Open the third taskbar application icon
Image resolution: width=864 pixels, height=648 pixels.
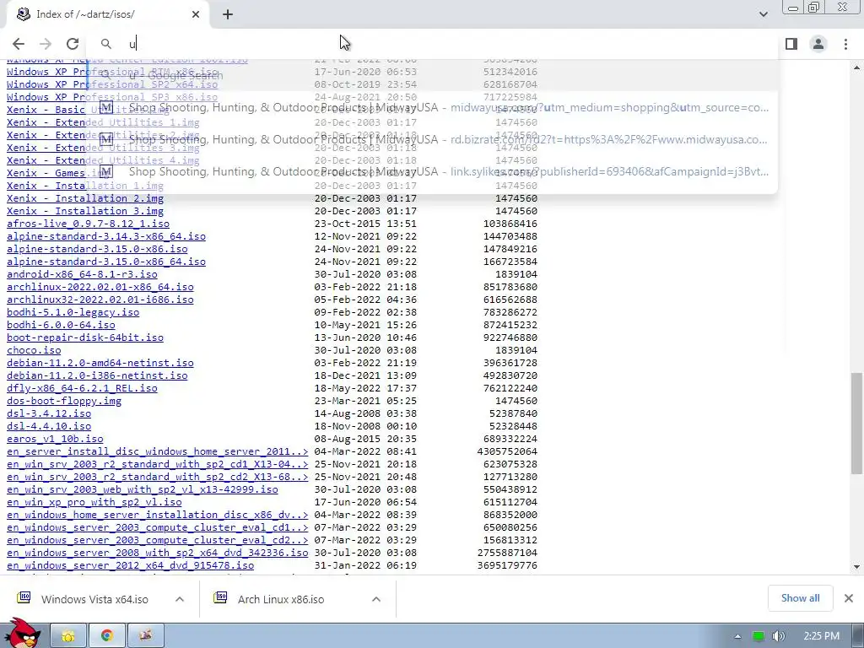[145, 636]
